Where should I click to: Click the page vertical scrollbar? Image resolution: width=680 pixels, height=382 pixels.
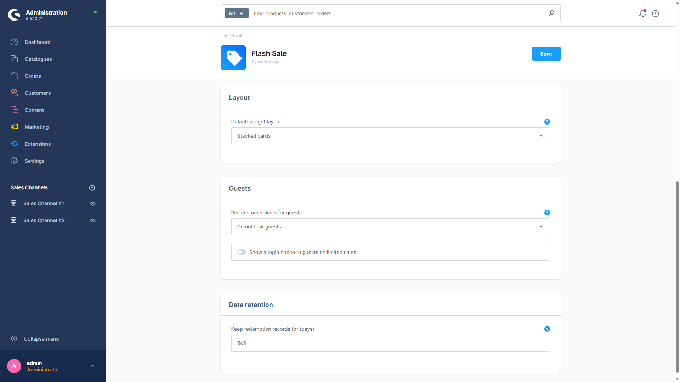point(677,277)
